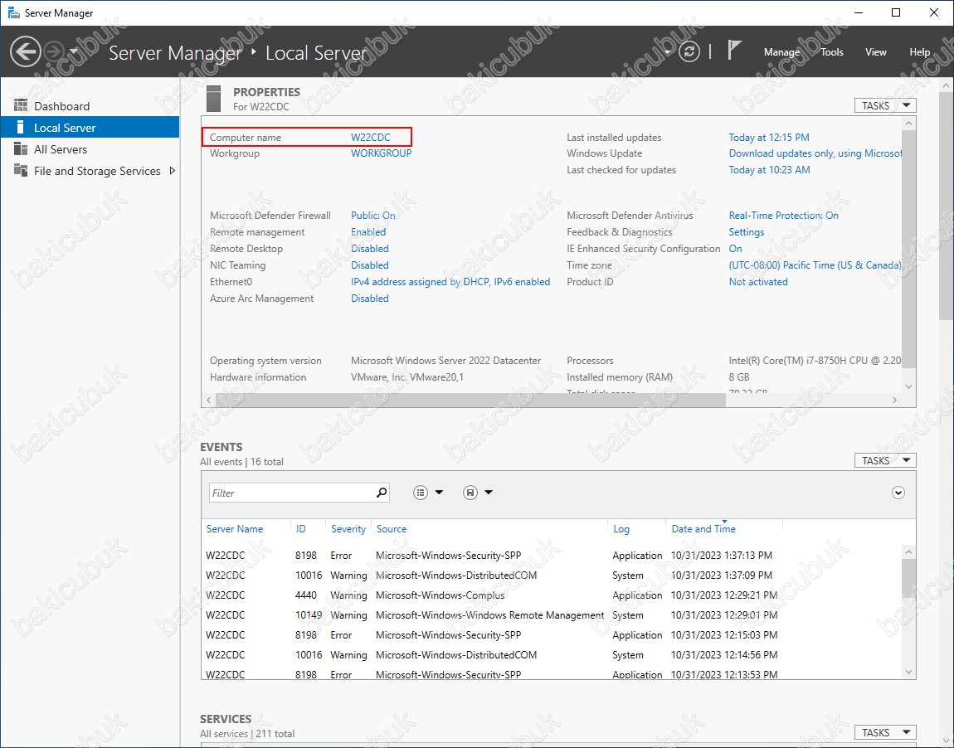Open the navigation history dropdown arrow

[74, 51]
